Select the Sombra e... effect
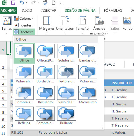This screenshot has height=136, width=134. tap(45, 116)
